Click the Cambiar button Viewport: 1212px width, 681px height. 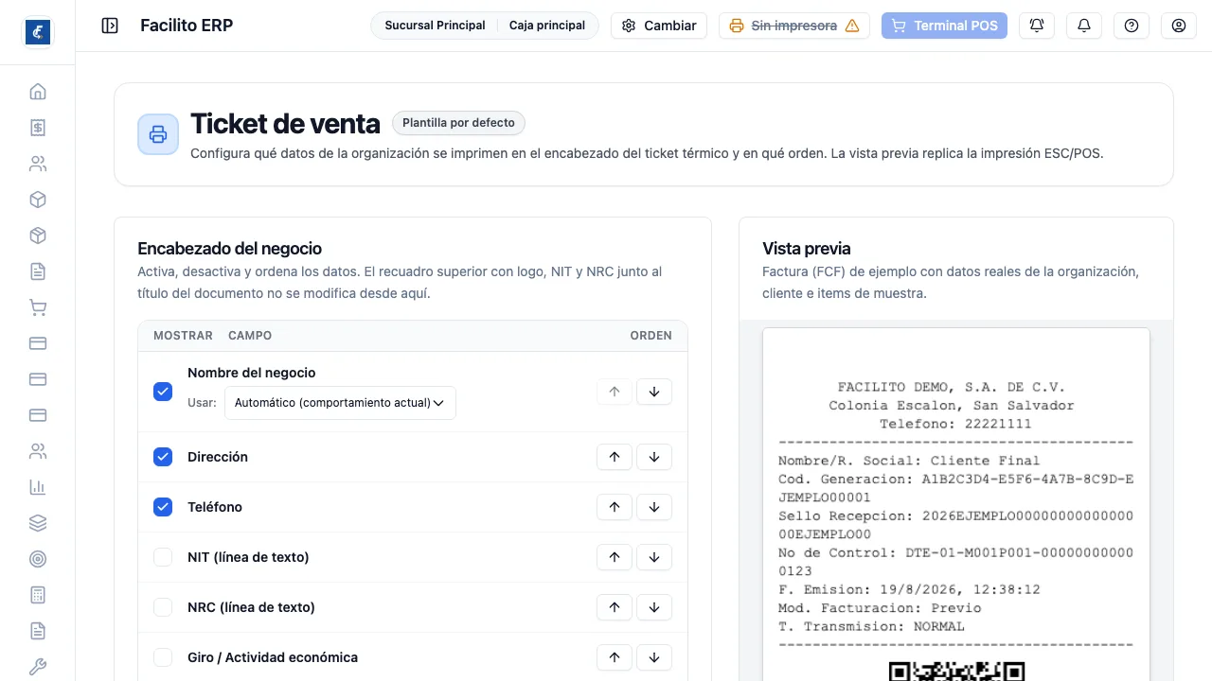point(659,26)
